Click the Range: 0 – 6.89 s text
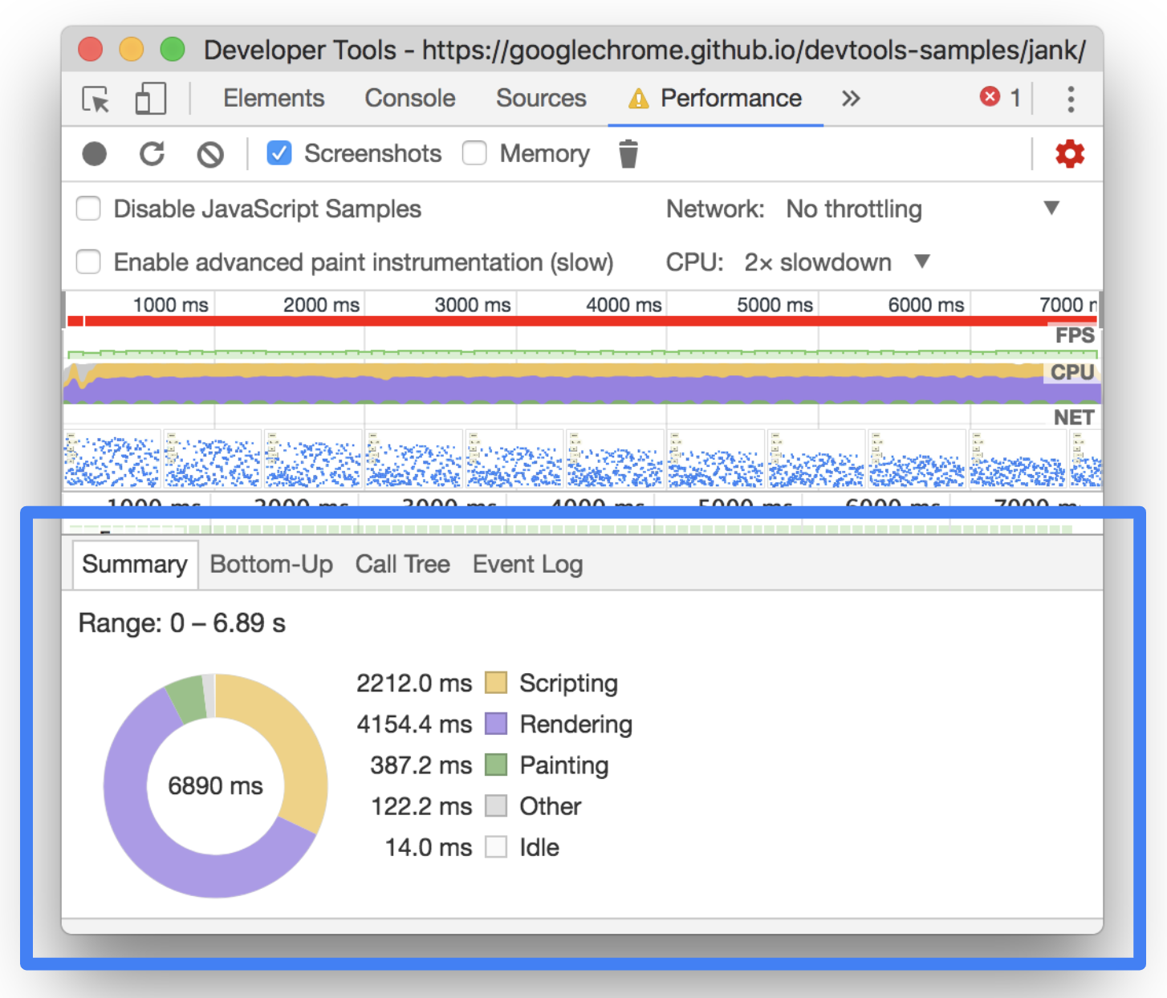 (x=181, y=623)
